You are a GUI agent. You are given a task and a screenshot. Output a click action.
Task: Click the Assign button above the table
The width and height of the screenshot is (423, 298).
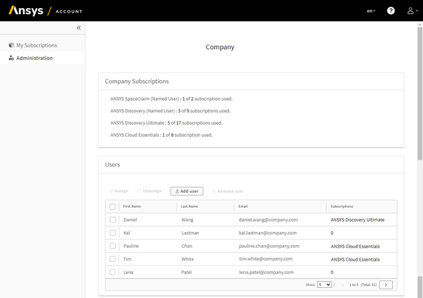tap(118, 191)
